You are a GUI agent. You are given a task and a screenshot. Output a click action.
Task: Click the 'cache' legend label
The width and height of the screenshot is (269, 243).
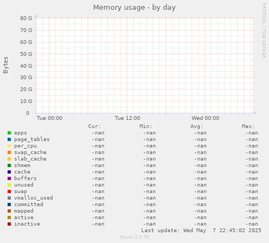[22, 172]
